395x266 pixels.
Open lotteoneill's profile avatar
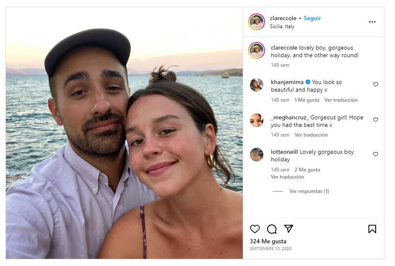pos(257,154)
